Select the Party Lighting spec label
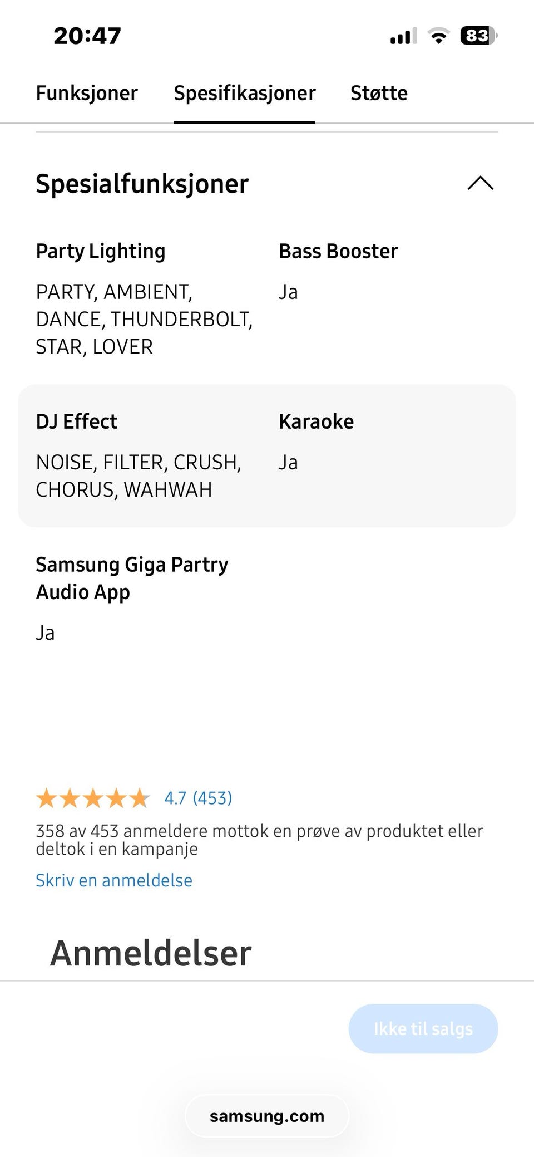The width and height of the screenshot is (534, 1157). click(x=101, y=251)
